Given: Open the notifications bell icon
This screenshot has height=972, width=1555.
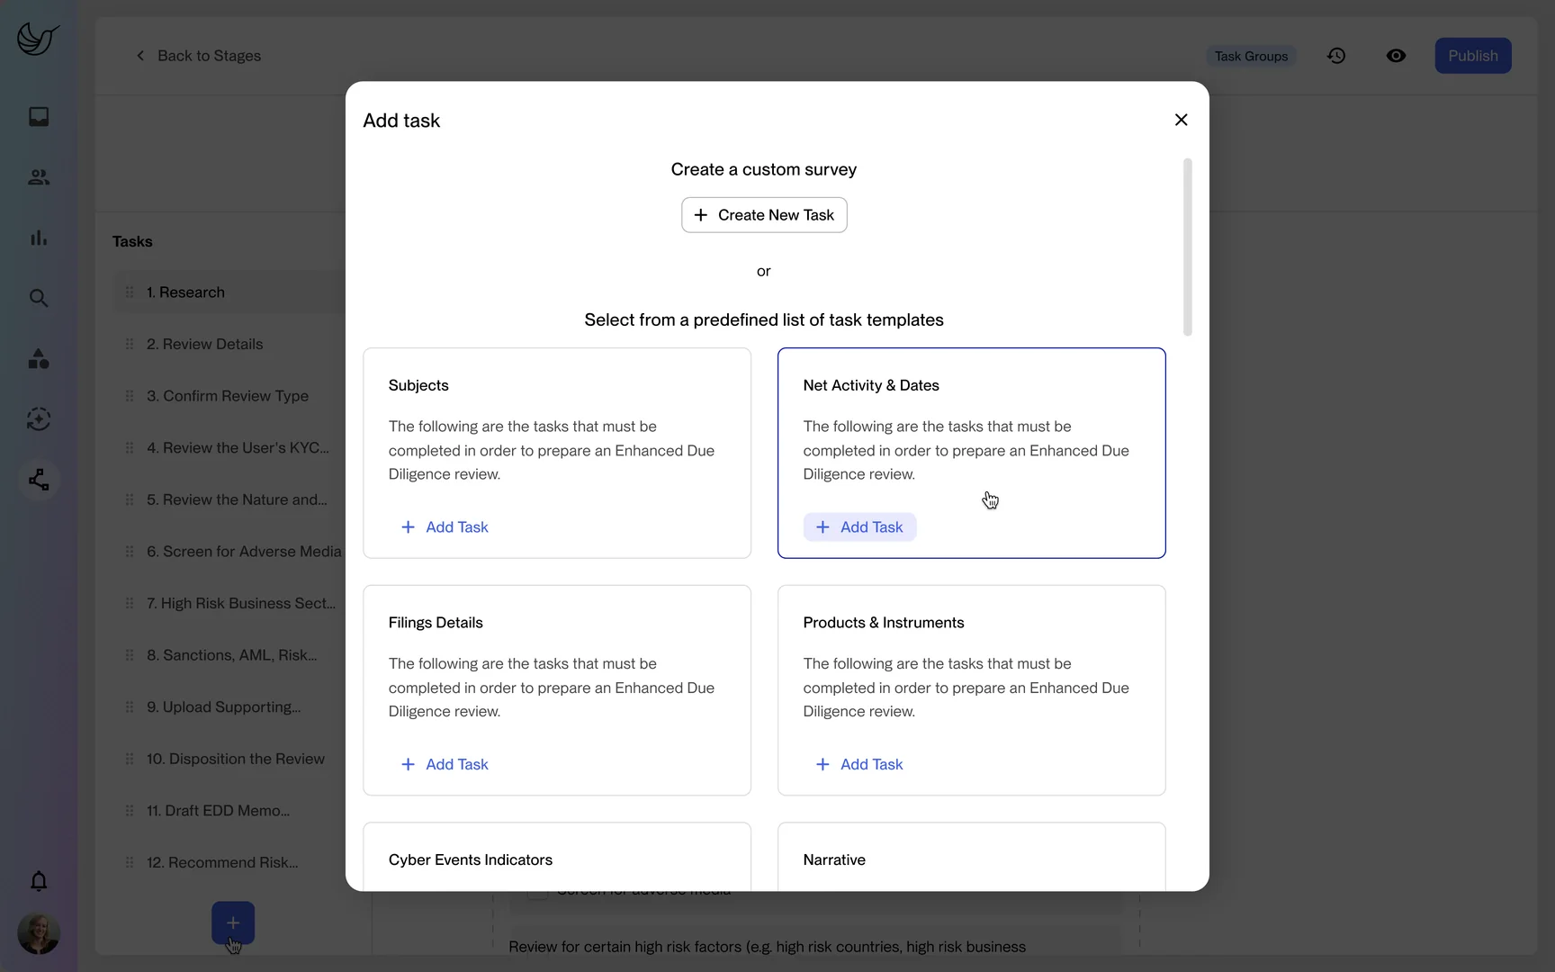Looking at the screenshot, I should tap(39, 881).
